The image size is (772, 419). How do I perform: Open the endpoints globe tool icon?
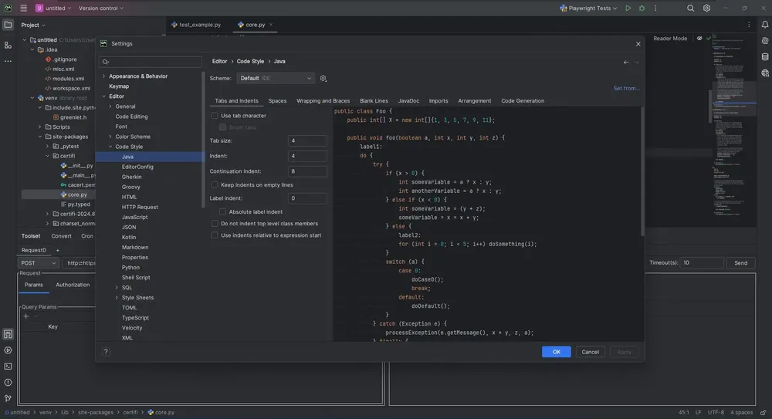(x=764, y=73)
